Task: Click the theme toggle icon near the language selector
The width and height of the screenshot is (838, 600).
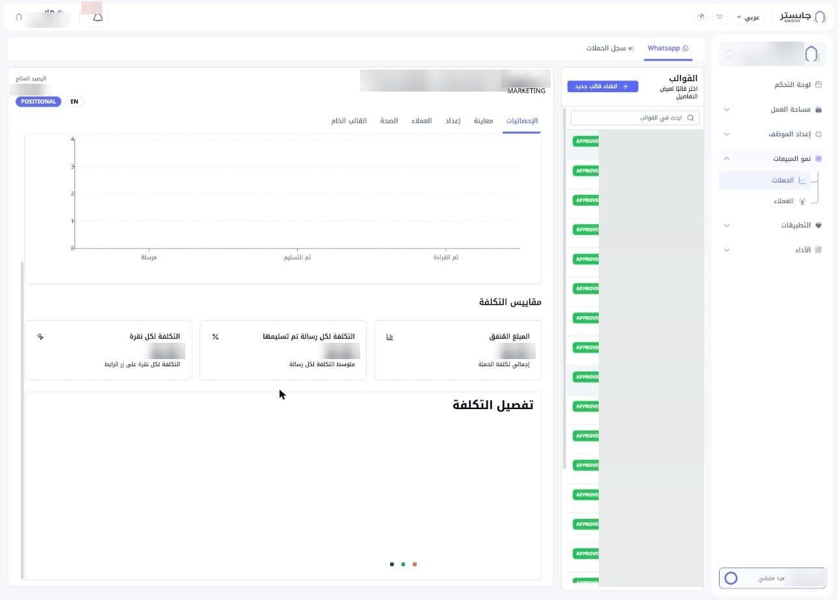Action: (x=700, y=17)
